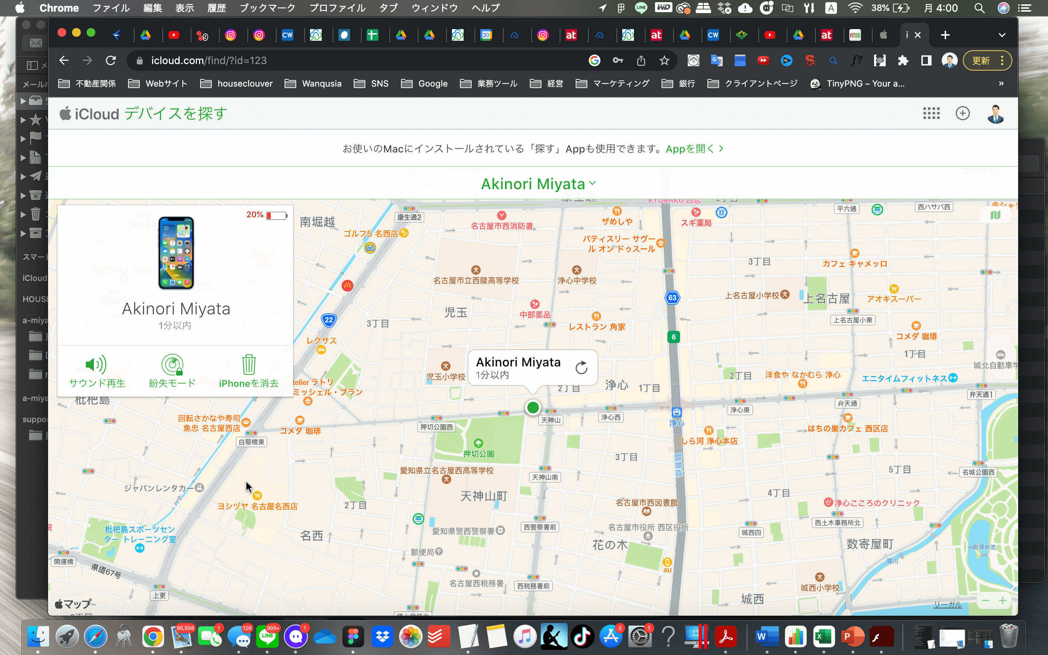
Task: Close the current iCloud tab
Action: (918, 35)
